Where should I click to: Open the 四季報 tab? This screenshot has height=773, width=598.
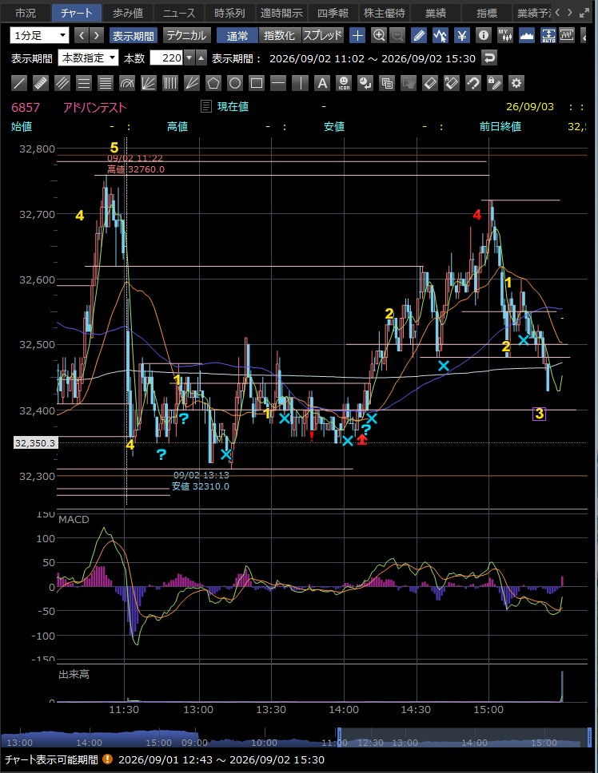tap(333, 13)
